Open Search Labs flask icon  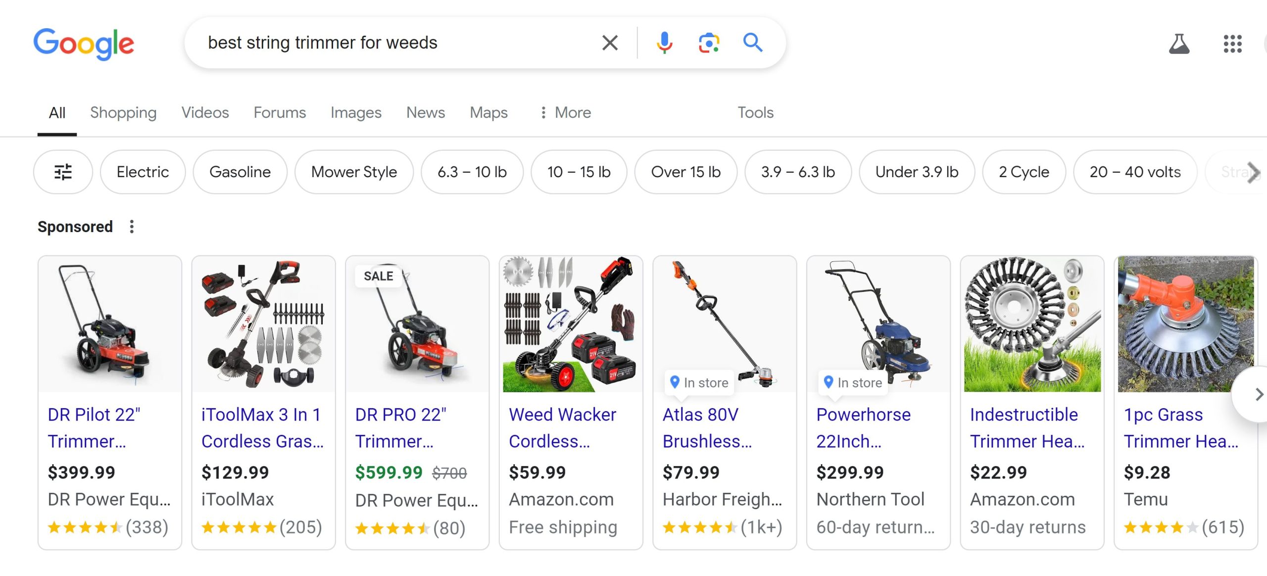(x=1179, y=44)
